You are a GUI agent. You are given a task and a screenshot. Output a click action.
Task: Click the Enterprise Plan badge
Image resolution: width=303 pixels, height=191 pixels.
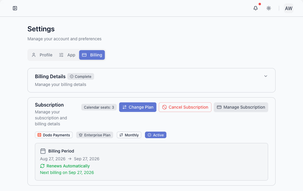tap(95, 135)
